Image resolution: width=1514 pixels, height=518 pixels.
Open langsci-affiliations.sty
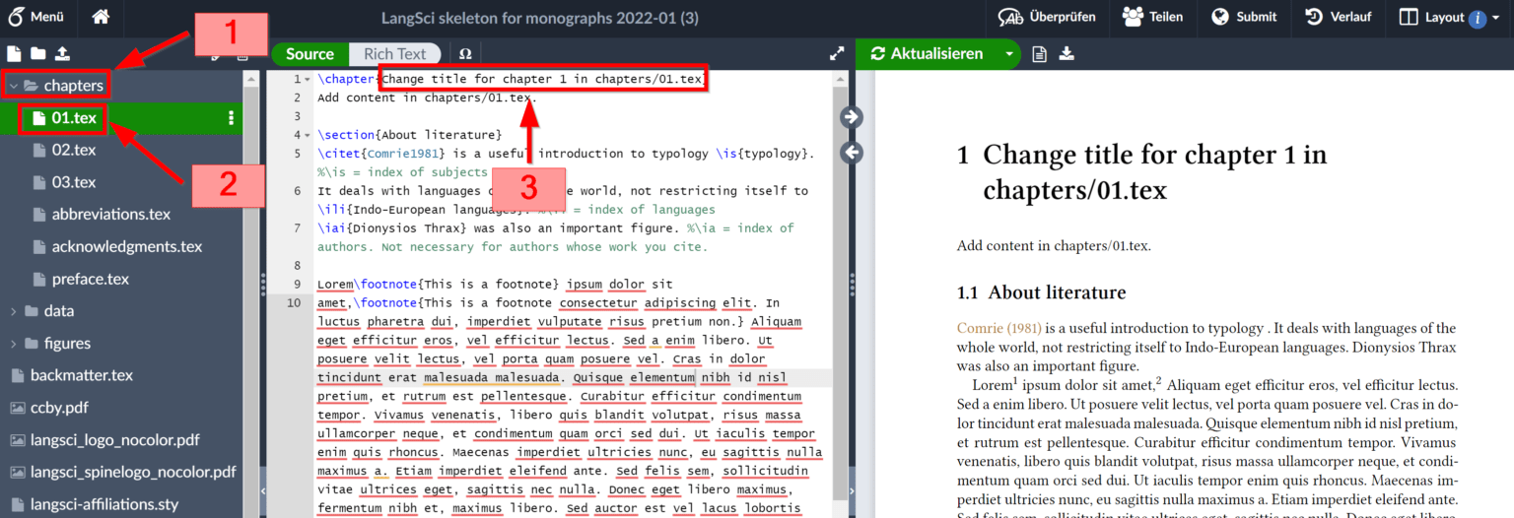(x=104, y=504)
